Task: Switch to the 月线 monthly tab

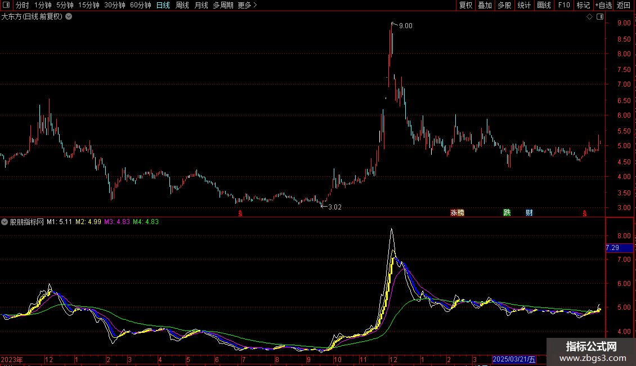Action: (x=201, y=5)
